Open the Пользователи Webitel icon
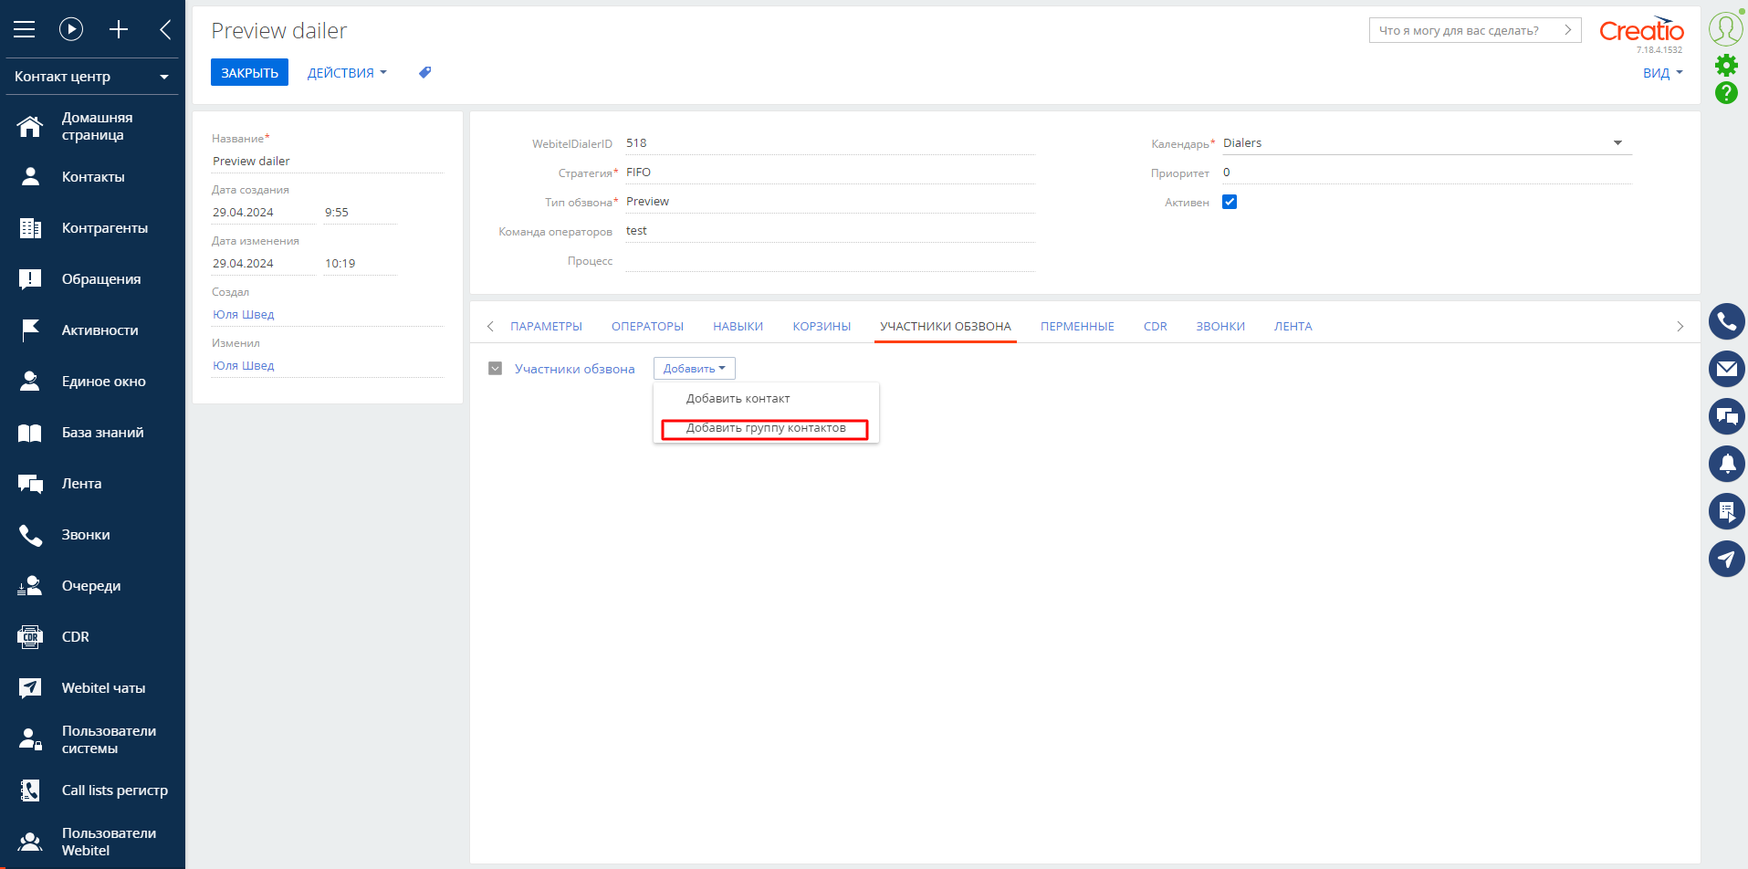 coord(30,842)
